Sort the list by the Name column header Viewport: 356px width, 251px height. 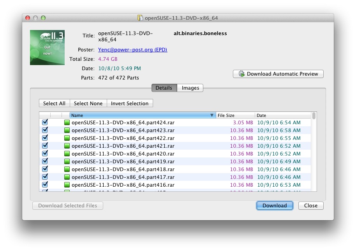click(x=142, y=115)
